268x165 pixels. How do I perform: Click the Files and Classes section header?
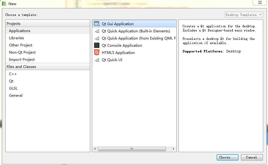tap(48, 66)
